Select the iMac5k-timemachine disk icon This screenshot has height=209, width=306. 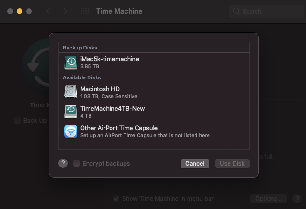pyautogui.click(x=71, y=63)
